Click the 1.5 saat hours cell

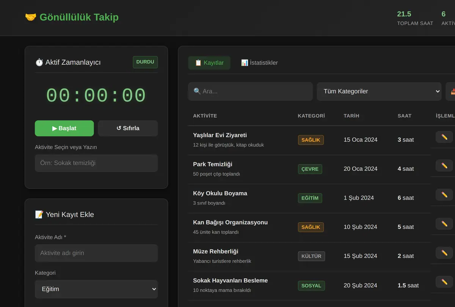click(408, 285)
